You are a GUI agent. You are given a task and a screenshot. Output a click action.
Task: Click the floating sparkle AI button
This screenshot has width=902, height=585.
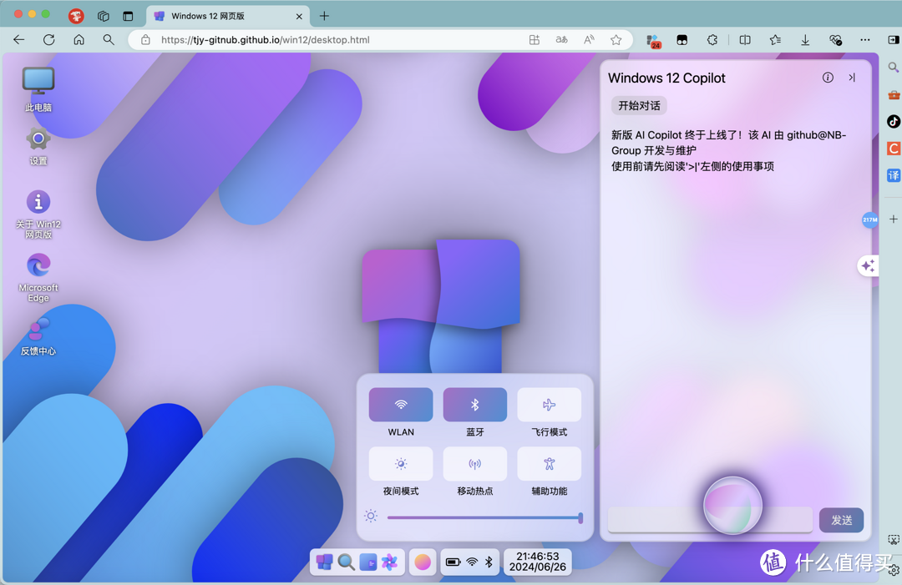[x=868, y=265]
